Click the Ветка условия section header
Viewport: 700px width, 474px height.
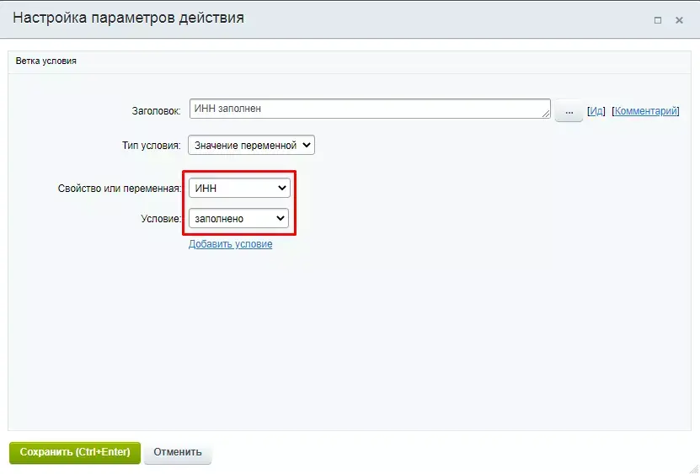46,61
